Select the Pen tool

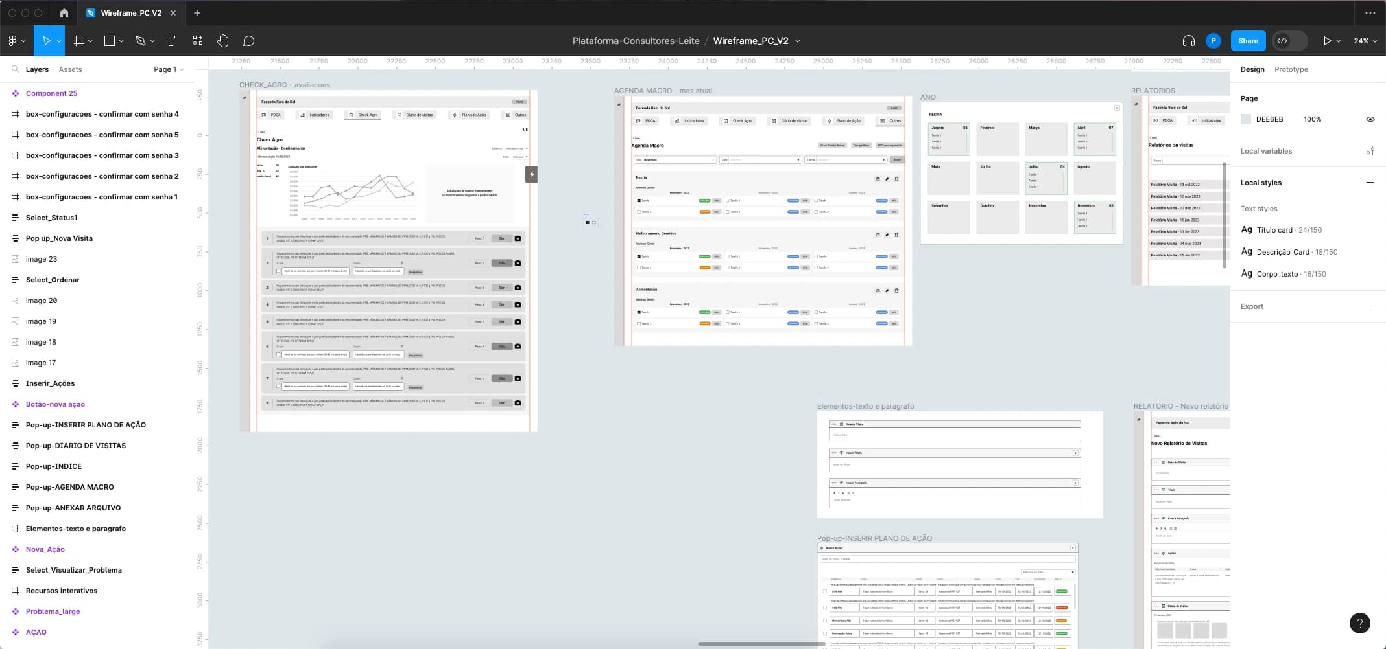[140, 41]
